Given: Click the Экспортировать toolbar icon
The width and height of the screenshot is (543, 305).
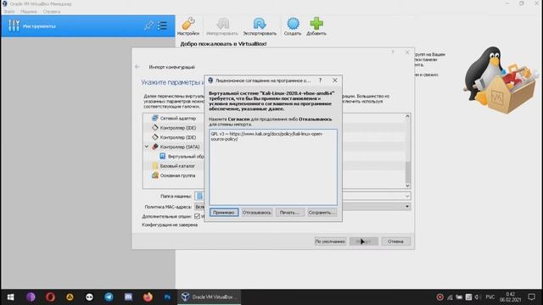Looking at the screenshot, I should tap(260, 26).
